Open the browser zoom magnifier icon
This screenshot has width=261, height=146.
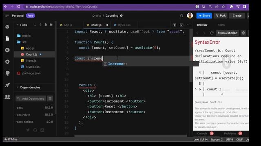(210, 6)
